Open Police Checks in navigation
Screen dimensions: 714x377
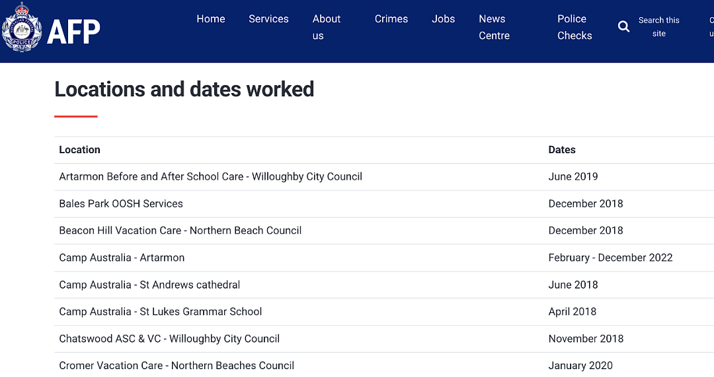tap(575, 27)
